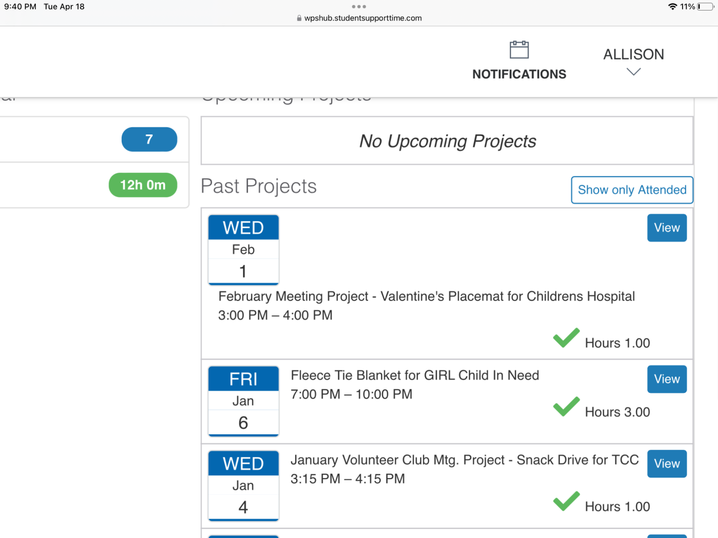View the Fleece Tie Blanket project

666,379
